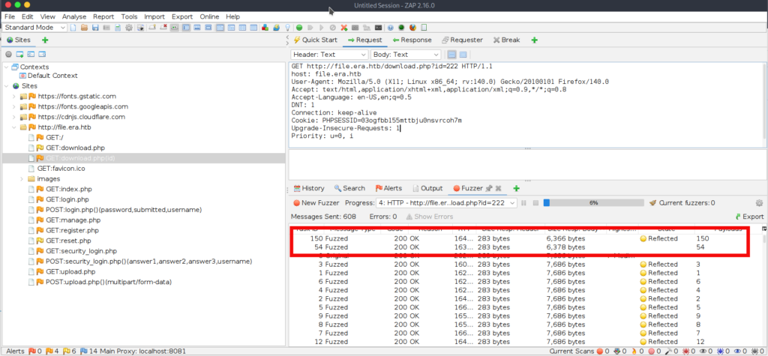Click the New Session toolbar icon

coord(74,28)
